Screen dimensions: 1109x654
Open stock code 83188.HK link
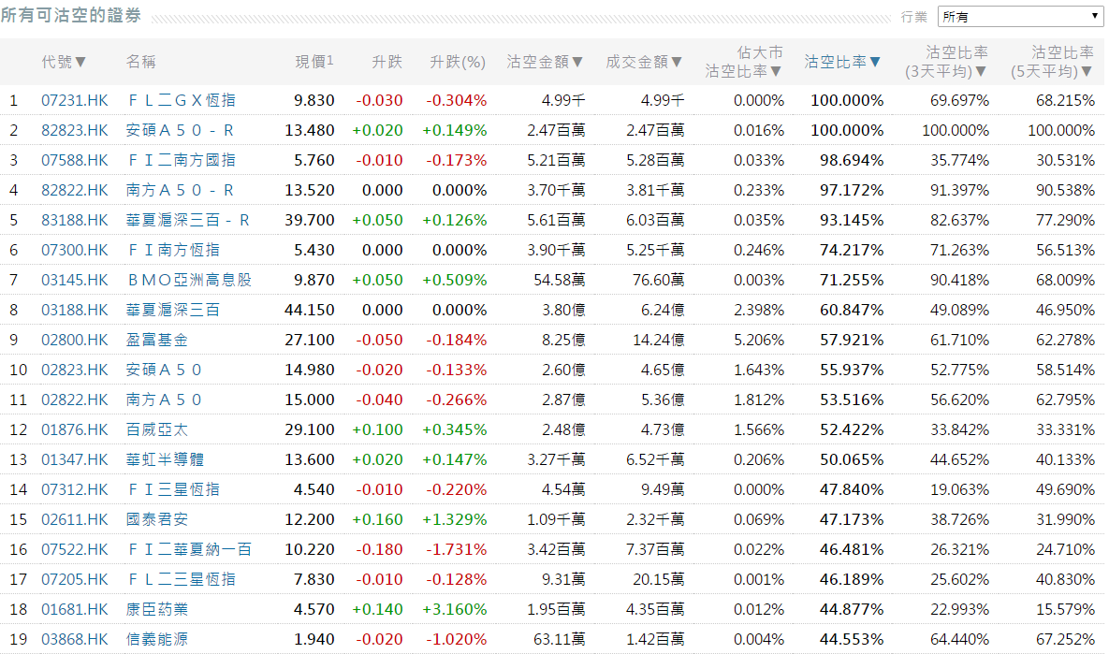(x=75, y=220)
